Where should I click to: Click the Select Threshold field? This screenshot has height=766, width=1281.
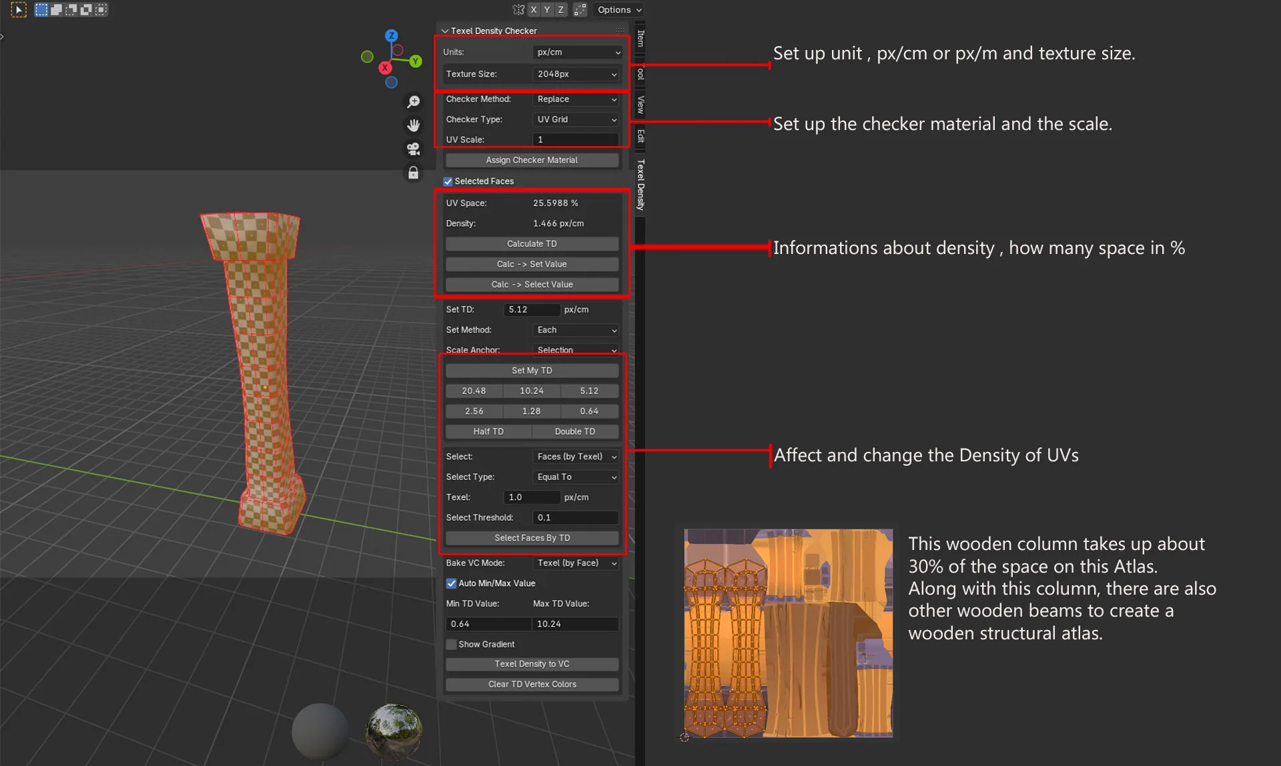coord(576,517)
